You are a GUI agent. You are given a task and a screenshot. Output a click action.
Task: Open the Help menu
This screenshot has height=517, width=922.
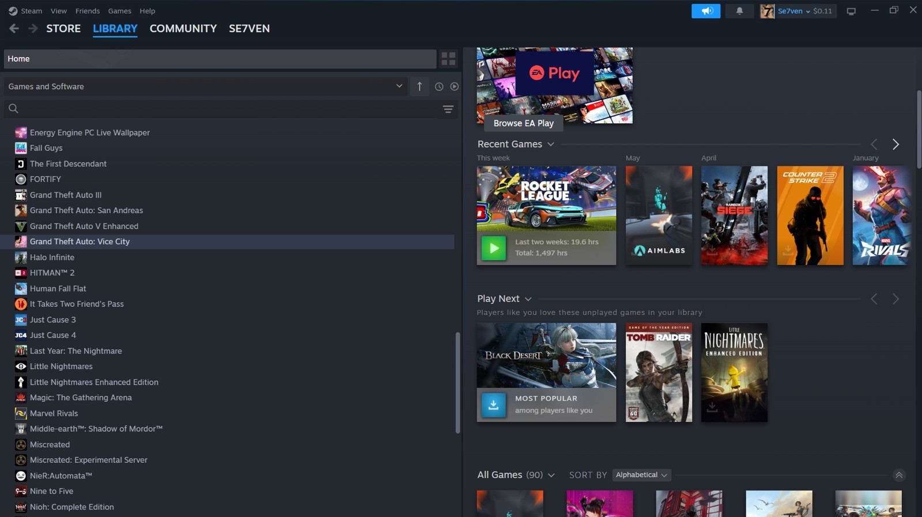point(148,11)
